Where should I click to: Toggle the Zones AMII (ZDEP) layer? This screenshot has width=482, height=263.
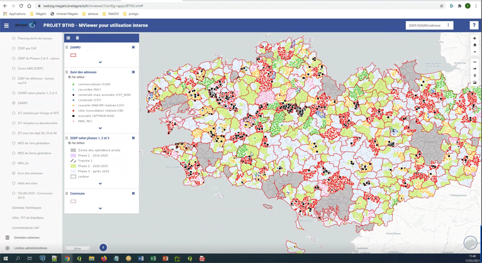(x=14, y=68)
